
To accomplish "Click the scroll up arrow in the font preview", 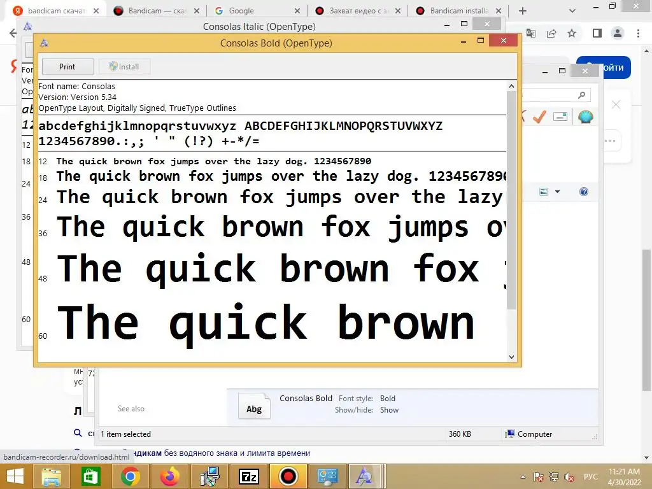I will [x=511, y=86].
